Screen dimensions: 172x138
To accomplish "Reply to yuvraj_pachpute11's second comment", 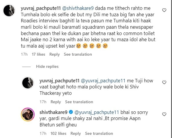I will 56,102.
